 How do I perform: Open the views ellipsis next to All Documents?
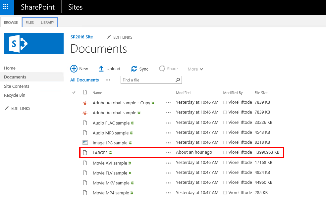click(108, 80)
